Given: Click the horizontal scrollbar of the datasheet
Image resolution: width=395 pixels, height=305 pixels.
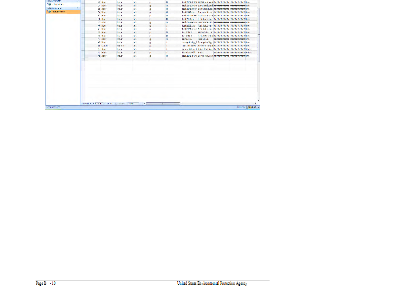Looking at the screenshot, I should click(x=163, y=104).
